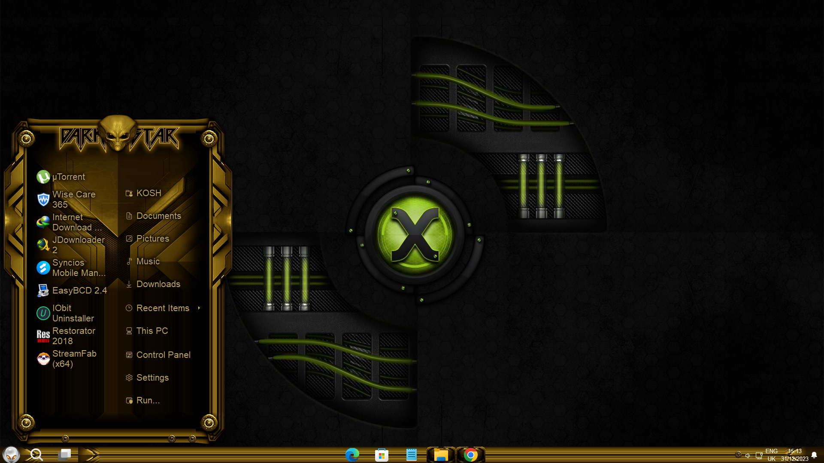Open the volume slider via speaker icon

[748, 455]
